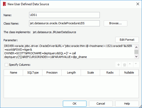Open Help for this dialog
Screen dimensions: 142x108
click(x=127, y=104)
